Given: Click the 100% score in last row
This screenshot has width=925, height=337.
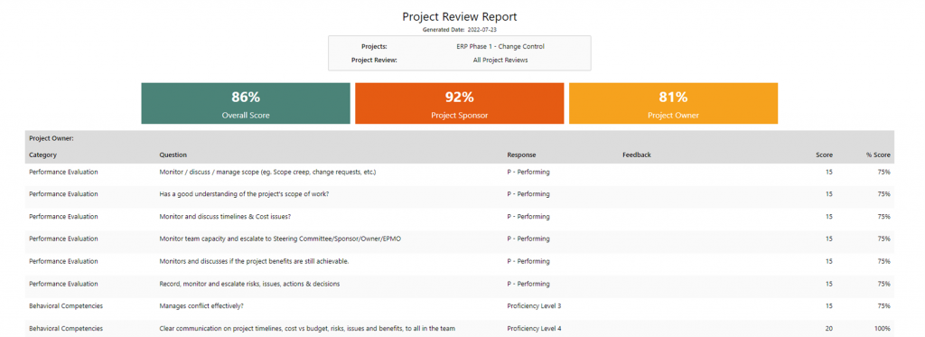Looking at the screenshot, I should pos(883,329).
